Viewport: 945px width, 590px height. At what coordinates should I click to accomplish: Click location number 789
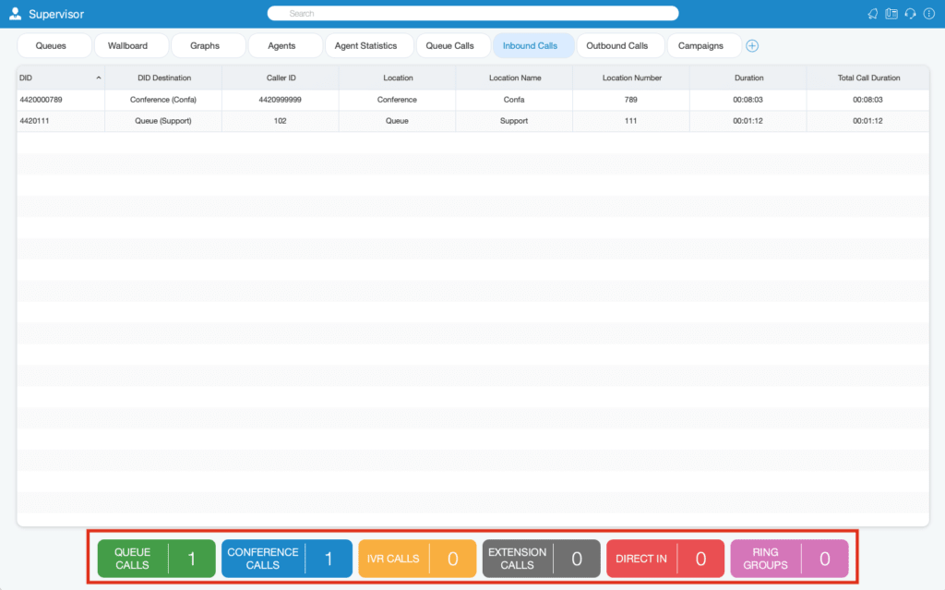point(631,100)
